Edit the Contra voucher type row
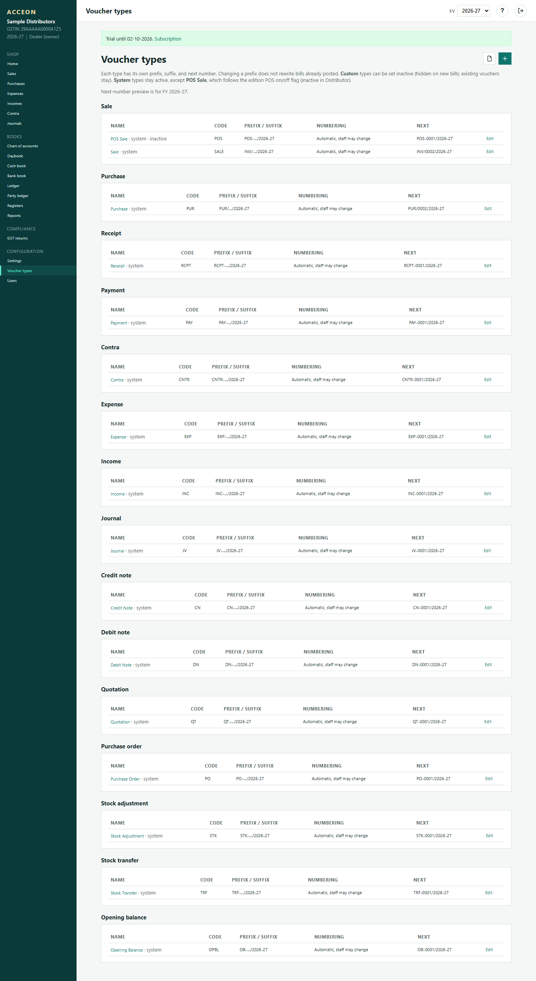Screen dimensions: 536x981 (488, 380)
